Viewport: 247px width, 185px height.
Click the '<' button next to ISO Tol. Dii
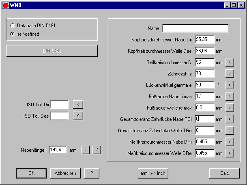pos(78,105)
